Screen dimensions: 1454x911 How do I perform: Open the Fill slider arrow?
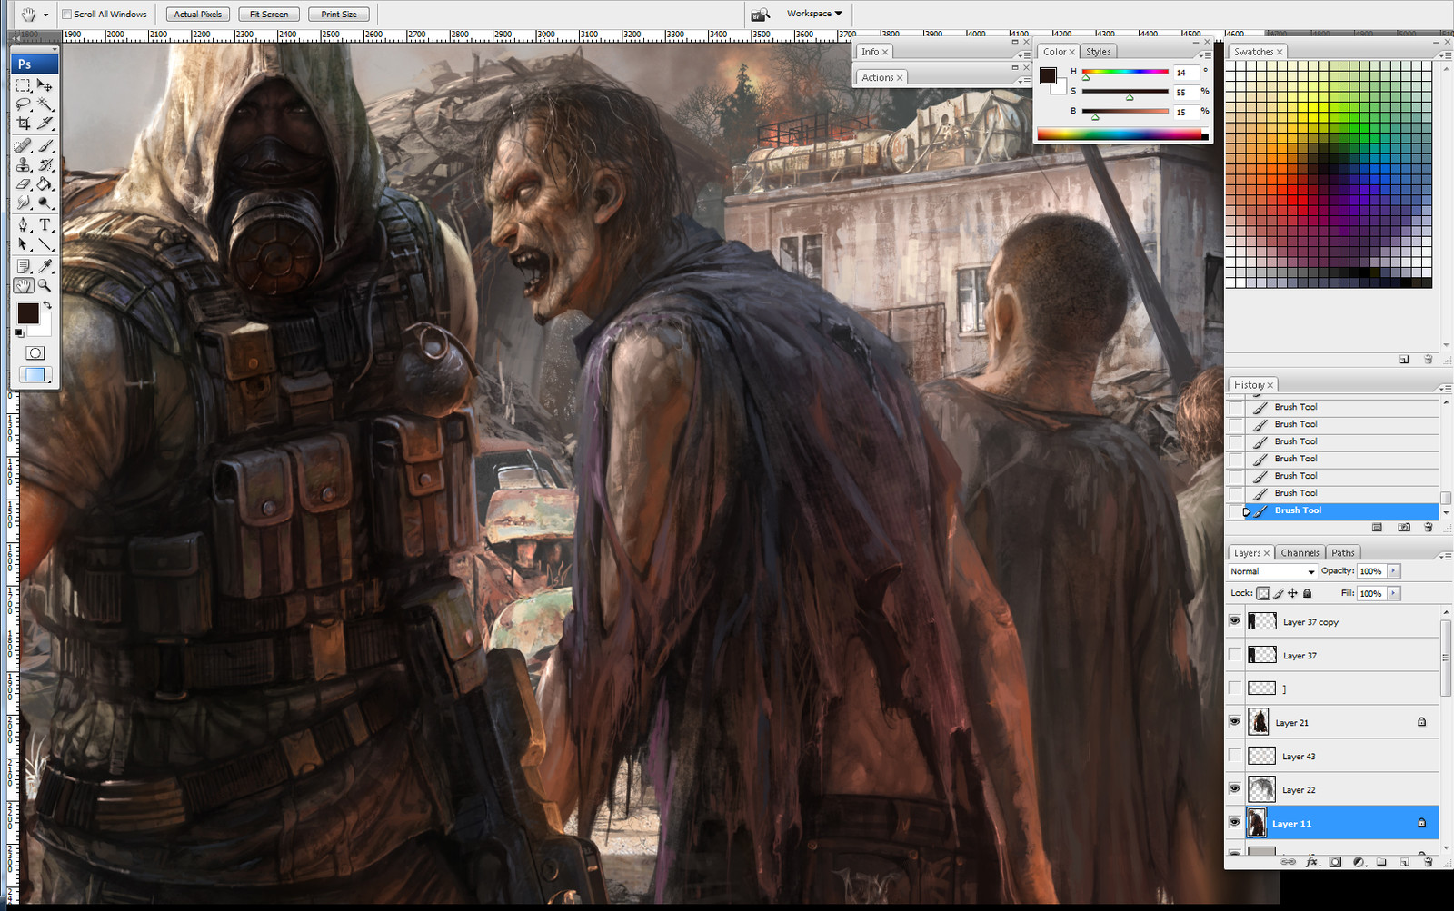click(x=1393, y=593)
